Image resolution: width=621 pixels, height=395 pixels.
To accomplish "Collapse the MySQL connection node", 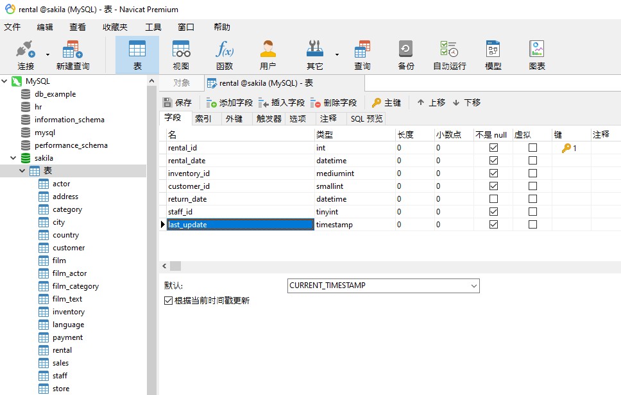I will [4, 81].
